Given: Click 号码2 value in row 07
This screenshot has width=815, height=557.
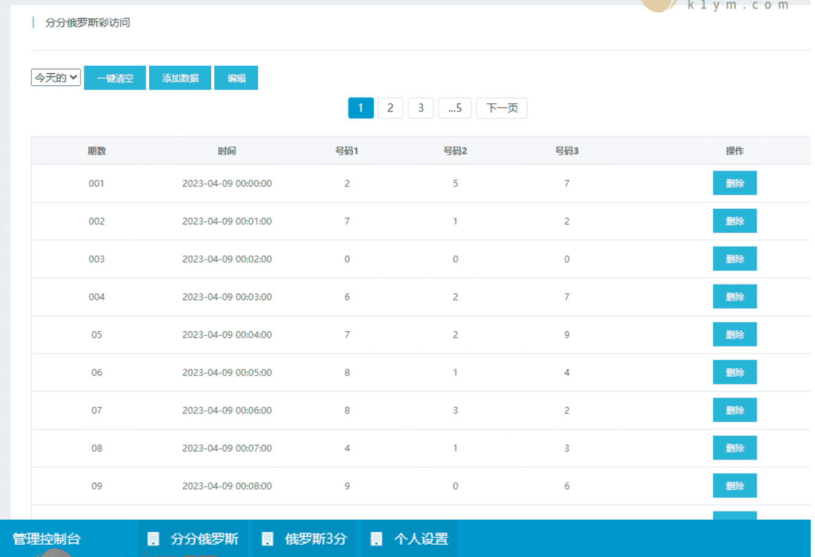Looking at the screenshot, I should point(455,410).
